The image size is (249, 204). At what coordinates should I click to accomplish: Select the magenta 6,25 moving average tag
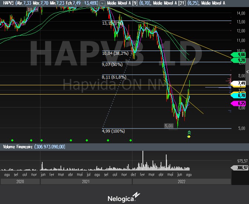click(x=241, y=103)
